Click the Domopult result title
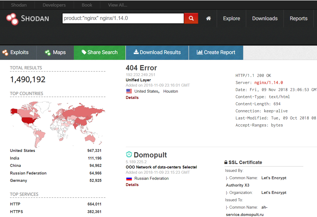 click(150, 155)
